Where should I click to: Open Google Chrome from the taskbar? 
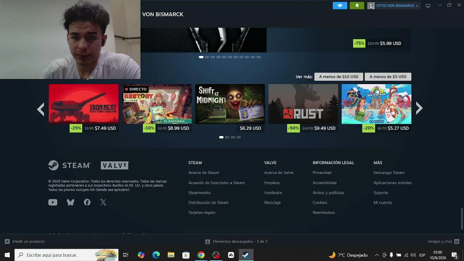pos(201,255)
